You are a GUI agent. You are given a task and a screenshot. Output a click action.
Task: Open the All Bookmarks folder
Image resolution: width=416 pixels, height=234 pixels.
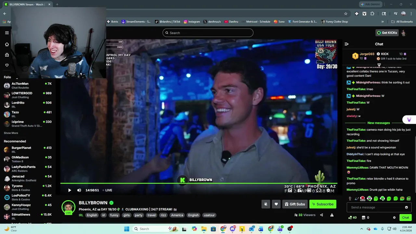pyautogui.click(x=402, y=22)
